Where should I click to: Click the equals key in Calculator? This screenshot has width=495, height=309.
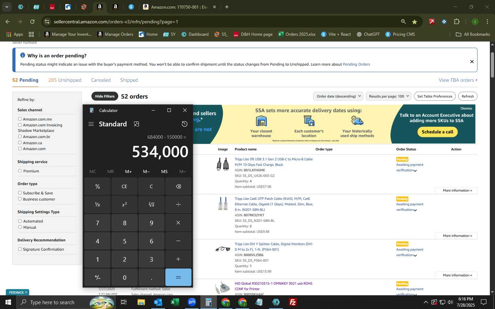pyautogui.click(x=178, y=277)
